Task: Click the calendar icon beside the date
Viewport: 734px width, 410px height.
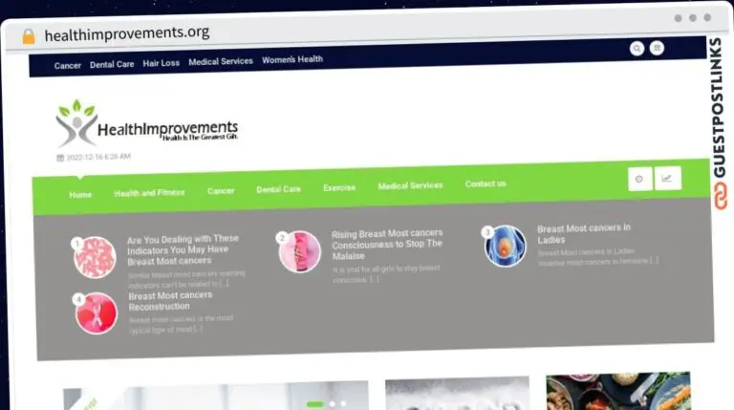Action: [60, 159]
